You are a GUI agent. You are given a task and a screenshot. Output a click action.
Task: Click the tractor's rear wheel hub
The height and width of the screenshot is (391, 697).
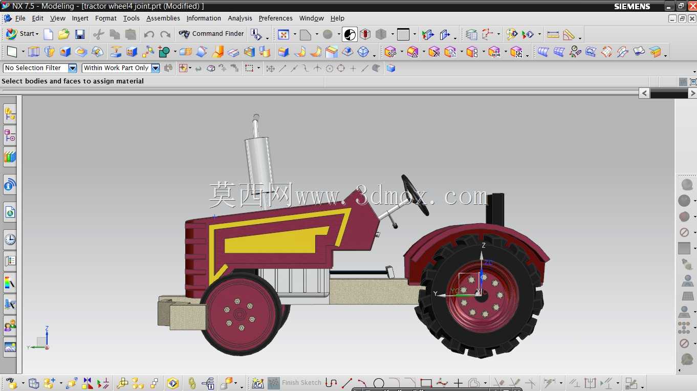pyautogui.click(x=482, y=295)
